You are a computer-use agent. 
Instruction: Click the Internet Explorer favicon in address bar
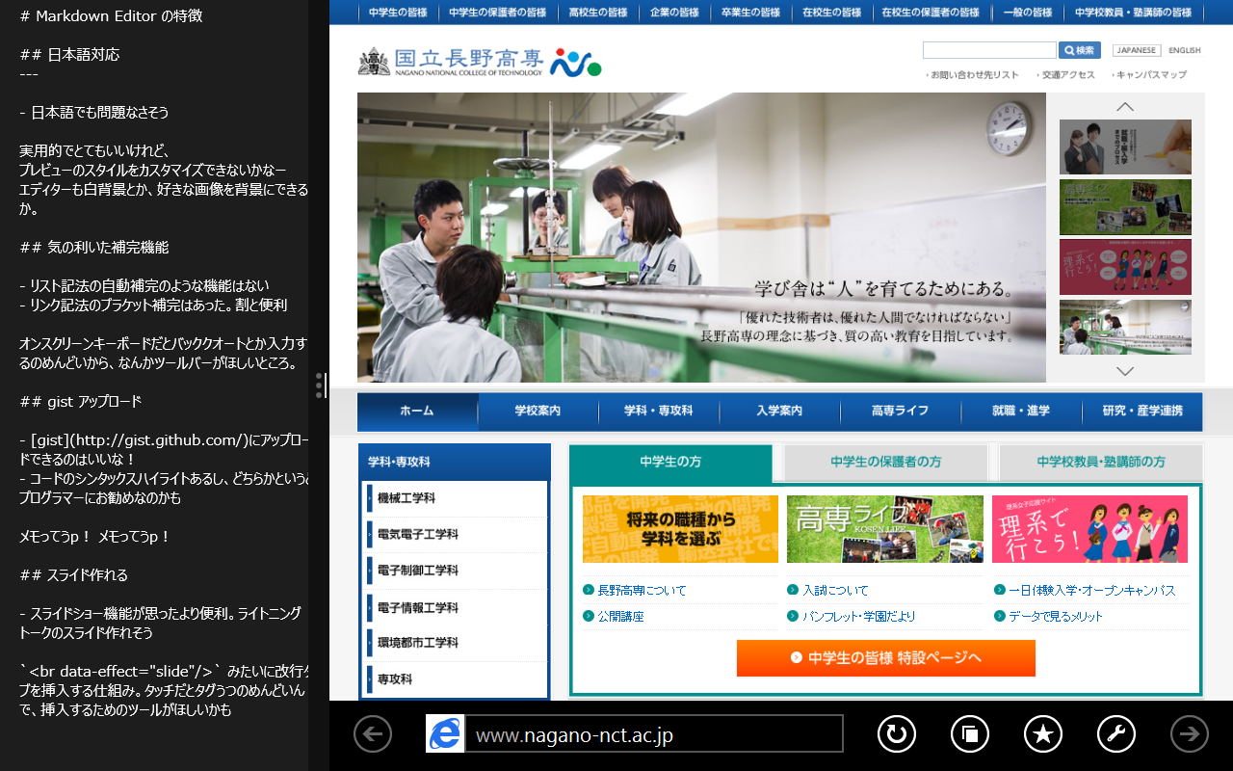(x=445, y=733)
